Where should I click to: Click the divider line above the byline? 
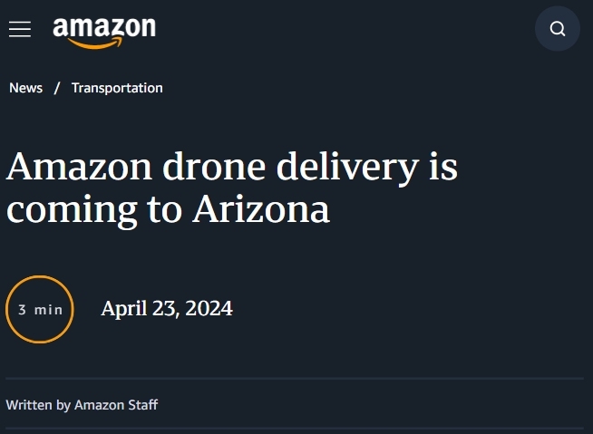(295, 378)
